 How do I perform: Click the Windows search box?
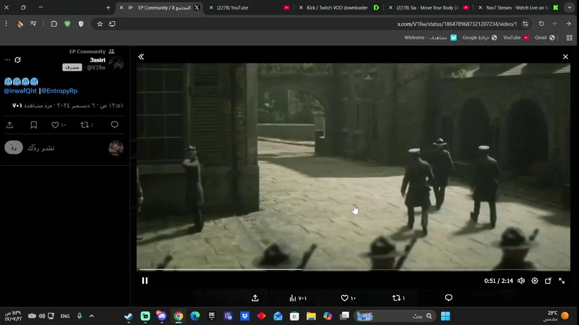coord(396,316)
